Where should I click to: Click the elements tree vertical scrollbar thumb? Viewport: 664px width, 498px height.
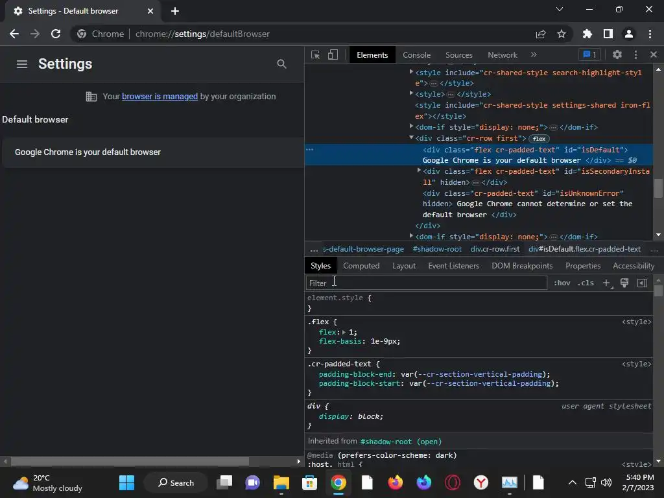[658, 188]
